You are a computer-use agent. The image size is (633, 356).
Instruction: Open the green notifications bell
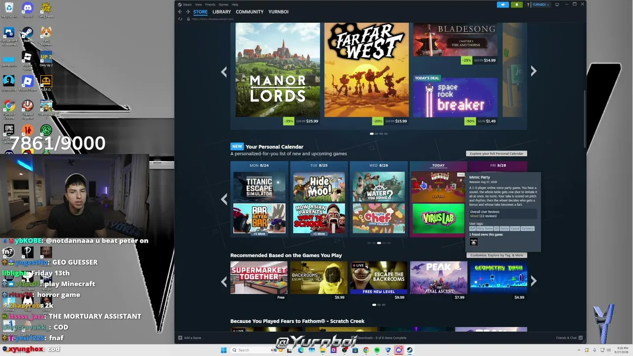pyautogui.click(x=516, y=4)
